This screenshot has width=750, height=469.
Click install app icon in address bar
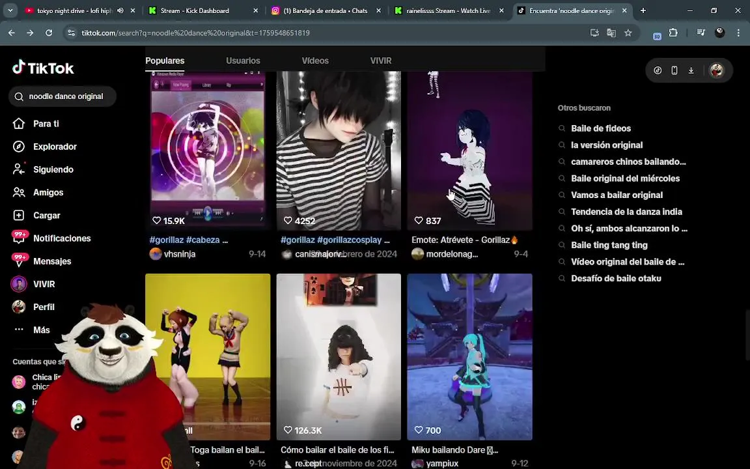(x=594, y=33)
